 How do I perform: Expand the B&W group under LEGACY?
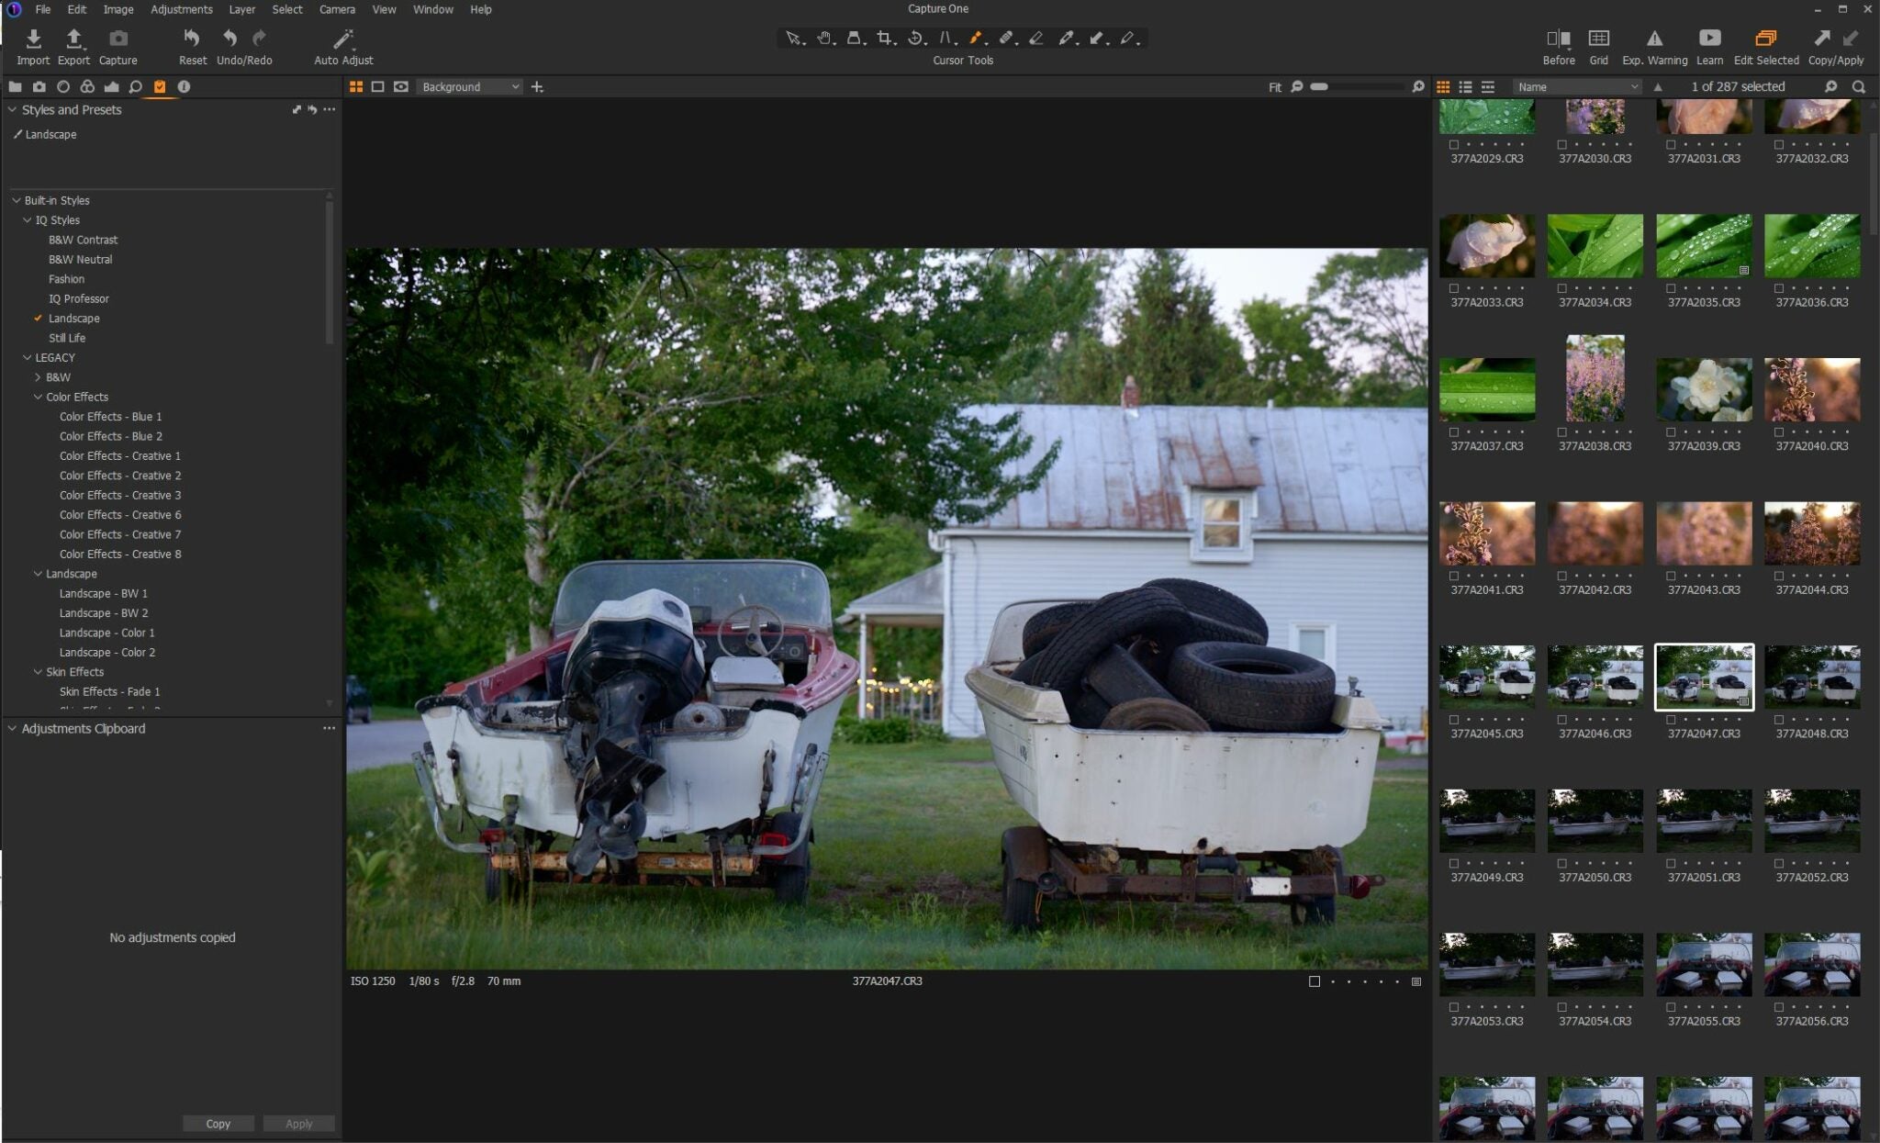pos(38,376)
